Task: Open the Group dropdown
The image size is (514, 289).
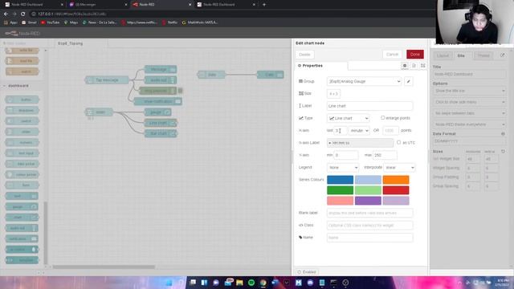Action: [x=364, y=81]
